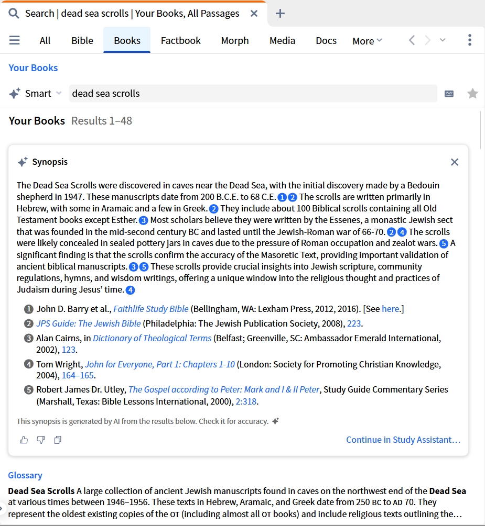Click footnote 3 after 'except Esther'
The height and width of the screenshot is (526, 485).
(144, 220)
